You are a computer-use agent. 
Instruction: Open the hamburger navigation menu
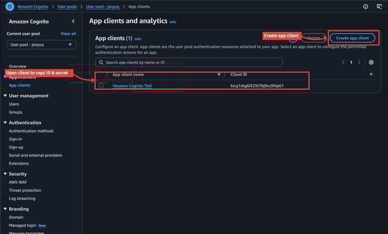10,6
